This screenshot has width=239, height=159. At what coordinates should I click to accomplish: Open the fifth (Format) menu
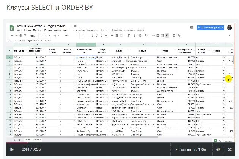coord(57,30)
